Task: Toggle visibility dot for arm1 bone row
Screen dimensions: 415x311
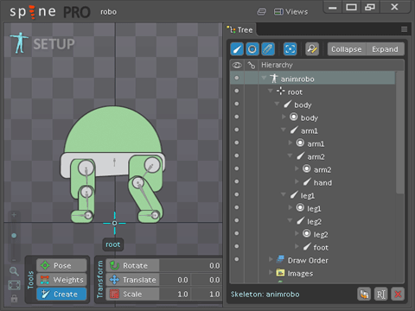Action: [x=237, y=130]
